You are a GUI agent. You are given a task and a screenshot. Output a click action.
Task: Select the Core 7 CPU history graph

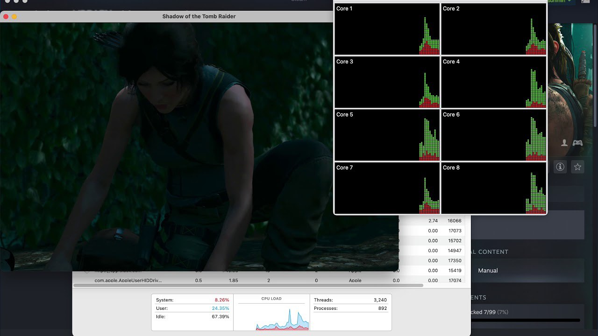pos(387,188)
